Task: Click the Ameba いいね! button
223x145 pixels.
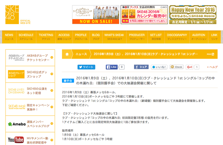Action: 159,67
